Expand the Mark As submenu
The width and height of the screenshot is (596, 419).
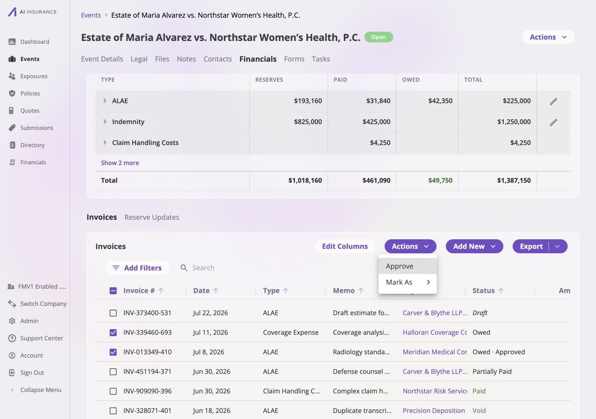click(408, 282)
